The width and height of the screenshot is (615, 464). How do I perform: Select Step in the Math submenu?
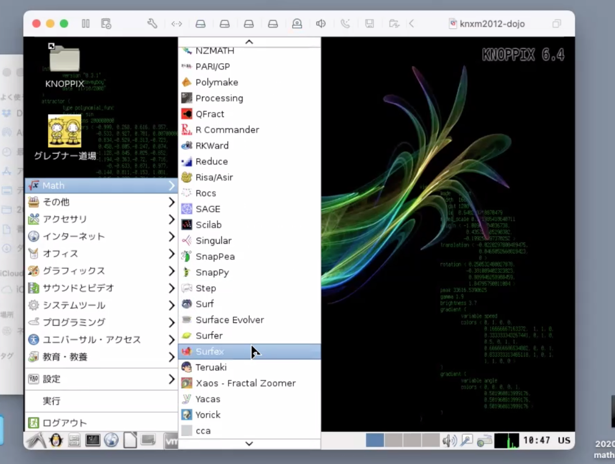(249, 288)
